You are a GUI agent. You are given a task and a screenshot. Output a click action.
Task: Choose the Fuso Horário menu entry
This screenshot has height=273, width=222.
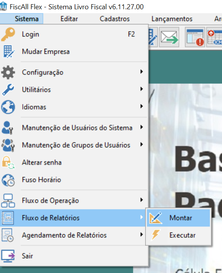coord(74,180)
